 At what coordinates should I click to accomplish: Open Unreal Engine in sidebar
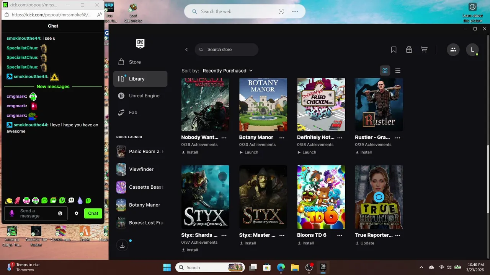click(140, 95)
